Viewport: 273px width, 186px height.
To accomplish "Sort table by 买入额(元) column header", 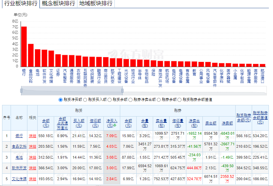I will pyautogui.click(x=79, y=123).
